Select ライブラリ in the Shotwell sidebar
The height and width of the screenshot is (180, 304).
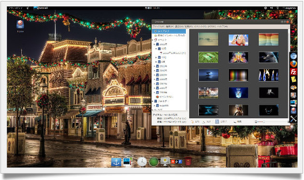point(169,31)
